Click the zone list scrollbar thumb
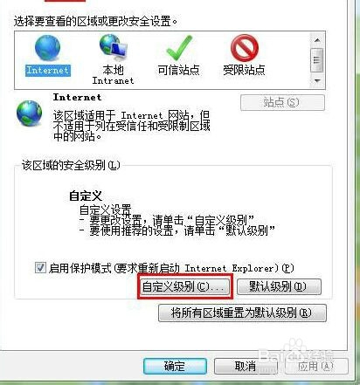Viewport: 360px width, 385px height. pos(317,60)
